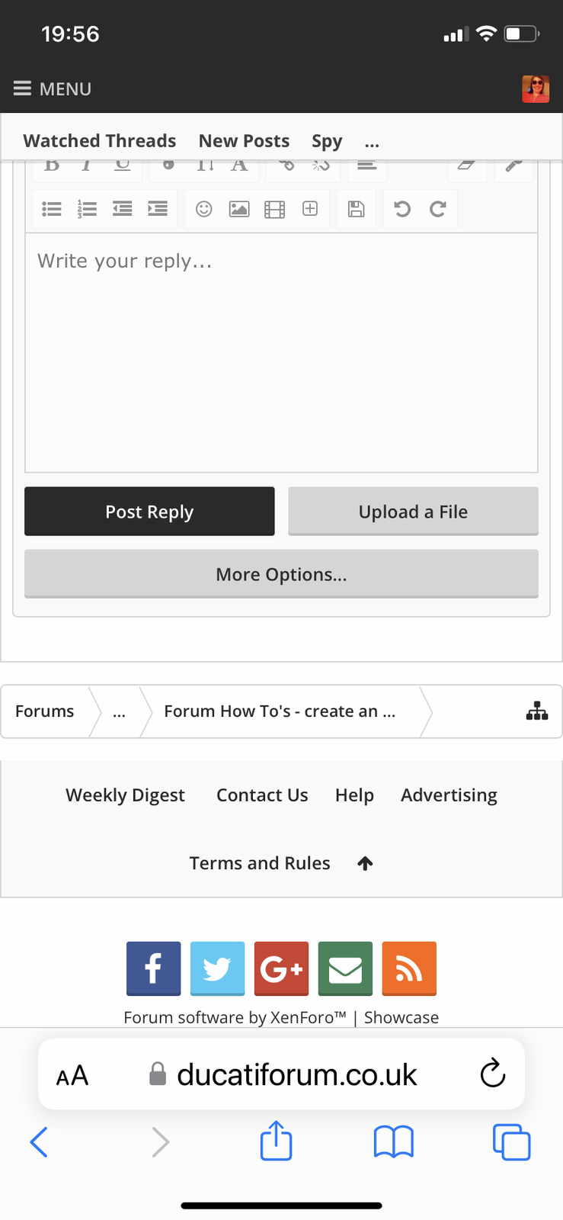The height and width of the screenshot is (1220, 563).
Task: Indent the text in editor
Action: [x=158, y=209]
